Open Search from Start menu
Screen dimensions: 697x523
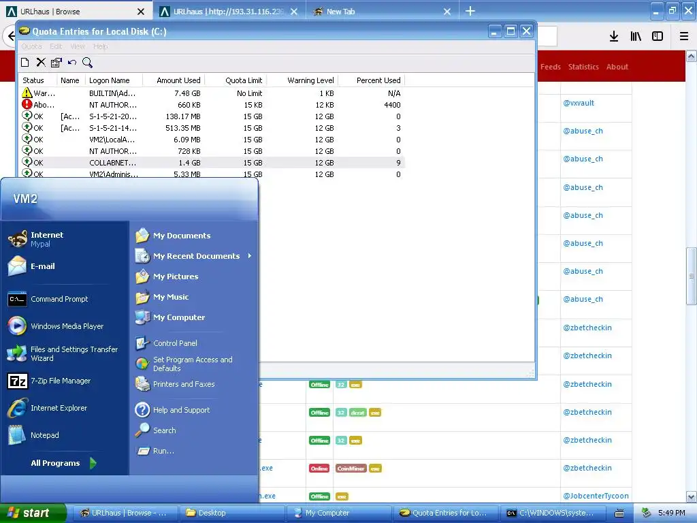[x=156, y=430]
